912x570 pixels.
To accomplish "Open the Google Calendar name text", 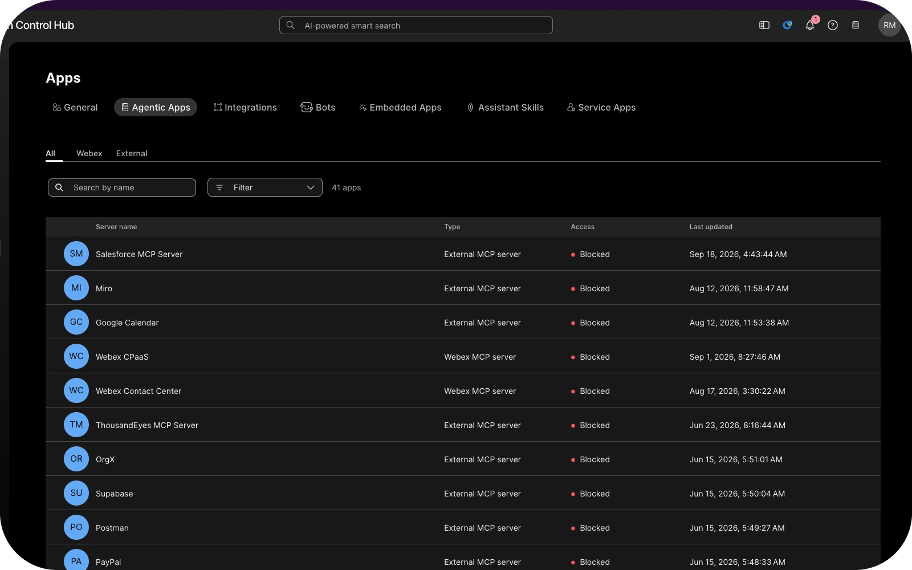I will point(127,323).
